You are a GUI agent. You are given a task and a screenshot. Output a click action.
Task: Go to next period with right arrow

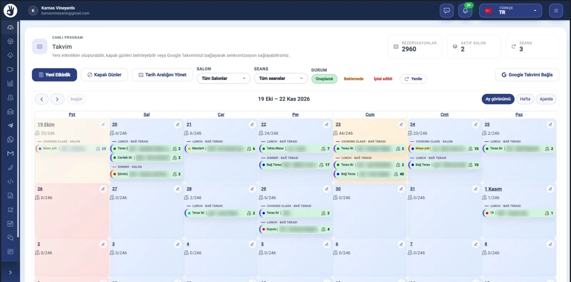coord(57,99)
